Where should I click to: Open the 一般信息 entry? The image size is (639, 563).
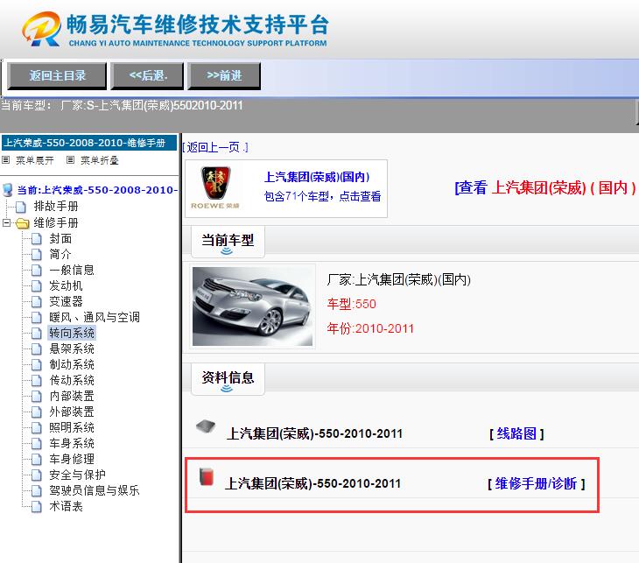click(x=72, y=270)
